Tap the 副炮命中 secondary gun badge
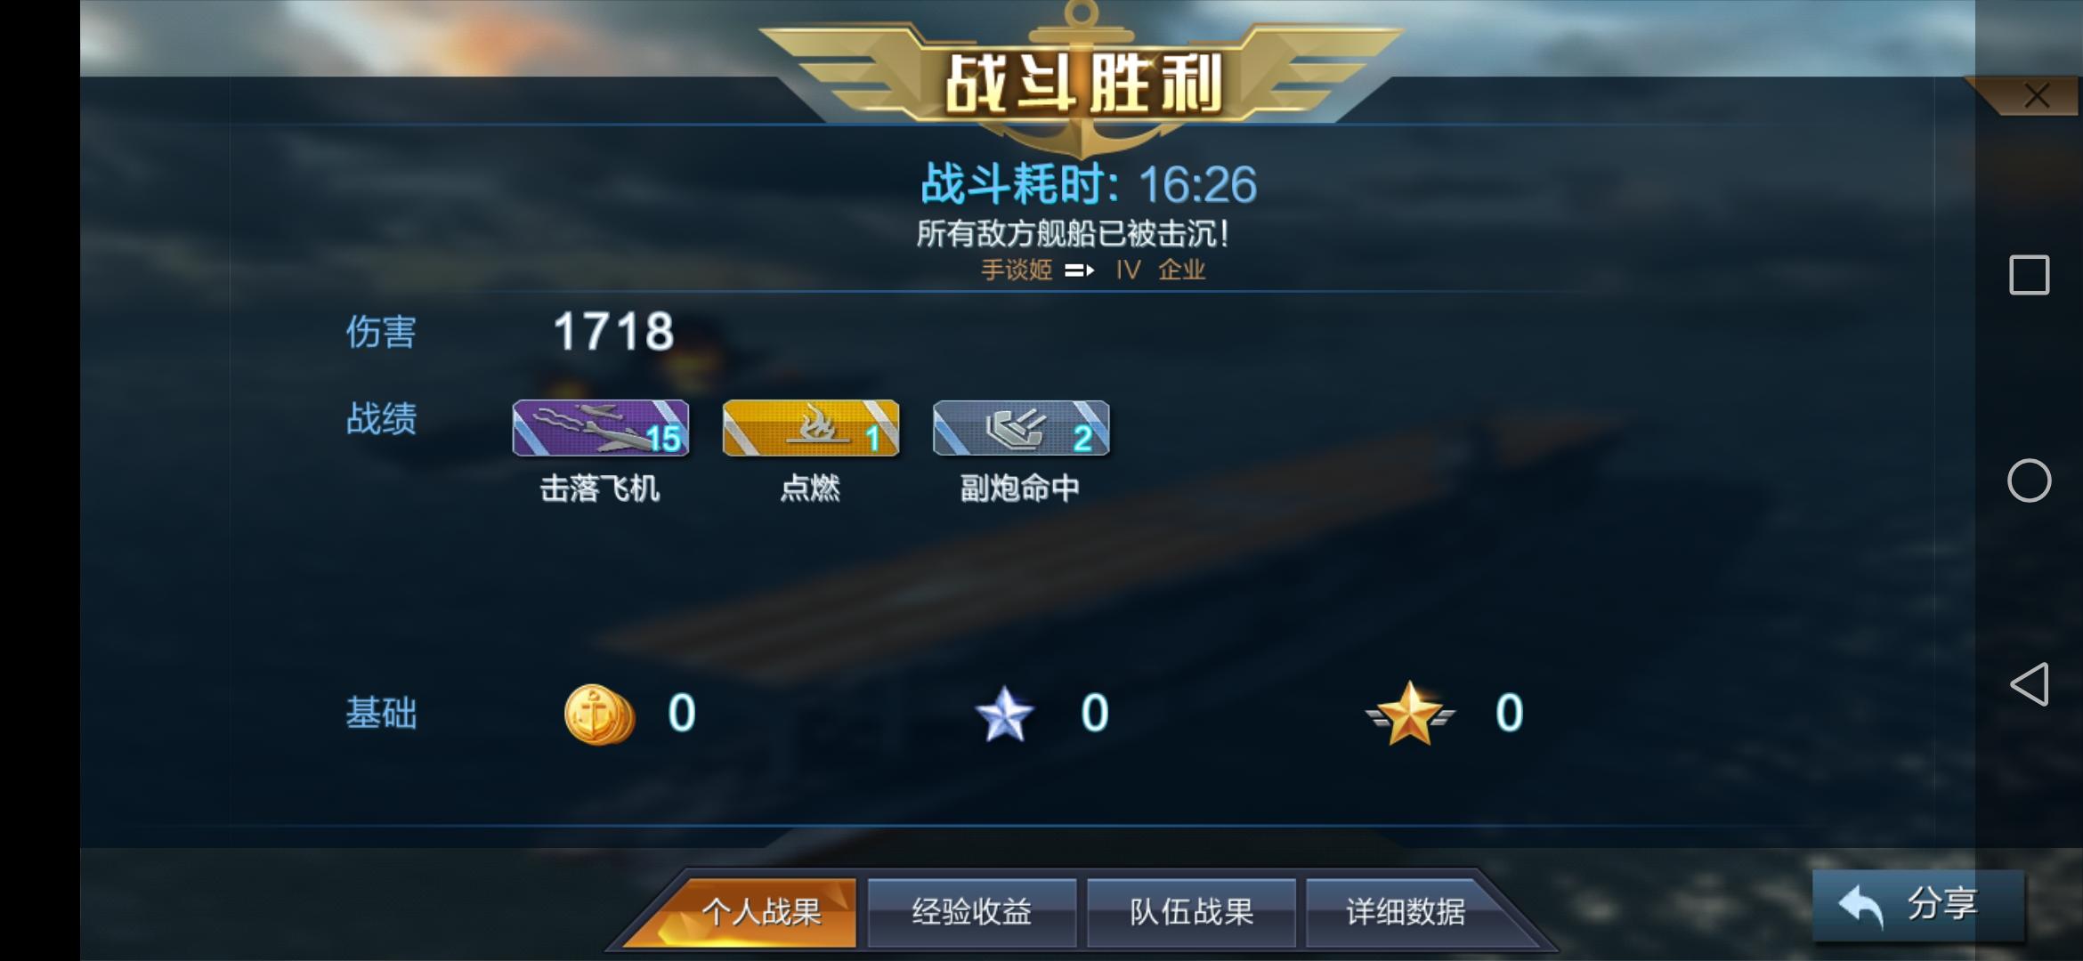 point(1021,428)
